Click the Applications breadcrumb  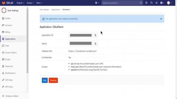(56, 10)
